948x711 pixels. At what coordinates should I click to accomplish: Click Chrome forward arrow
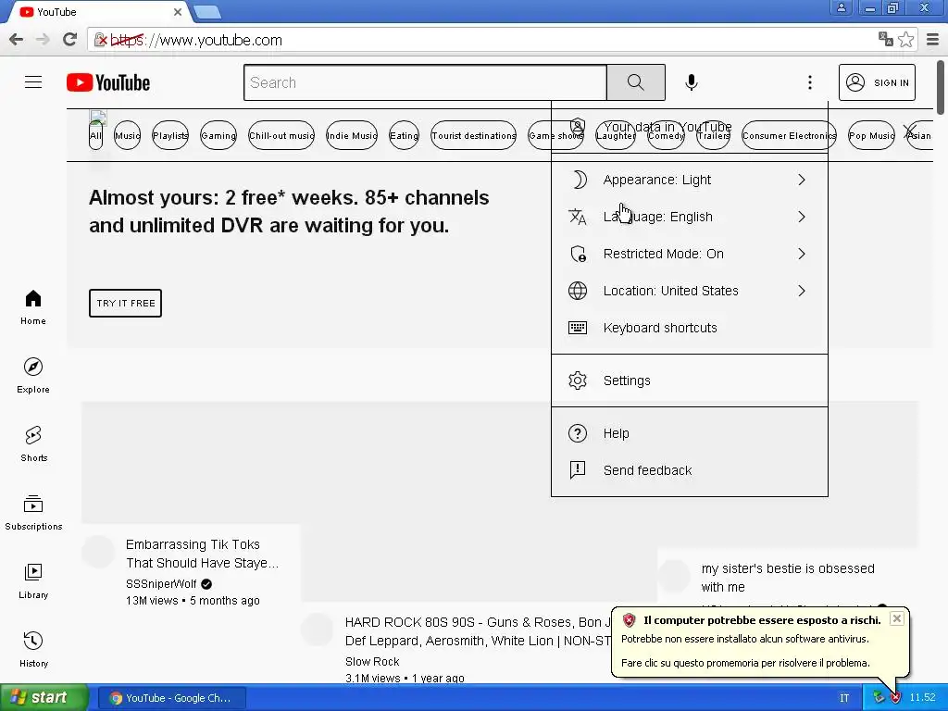[43, 40]
